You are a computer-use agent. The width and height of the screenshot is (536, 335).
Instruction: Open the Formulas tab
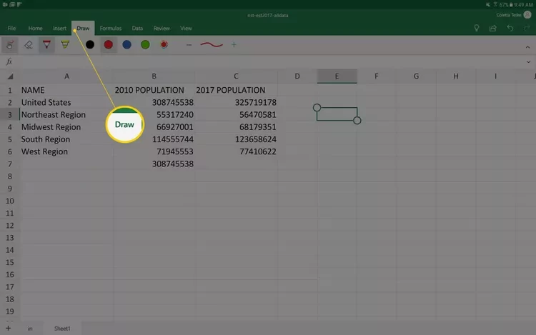(x=110, y=29)
